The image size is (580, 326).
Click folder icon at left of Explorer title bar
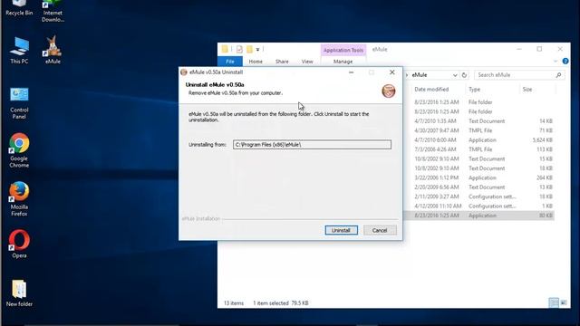tap(225, 49)
